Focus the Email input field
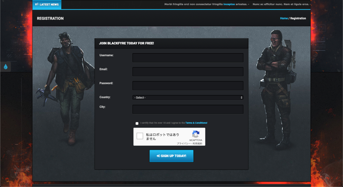This screenshot has height=187, width=343. pyautogui.click(x=188, y=72)
